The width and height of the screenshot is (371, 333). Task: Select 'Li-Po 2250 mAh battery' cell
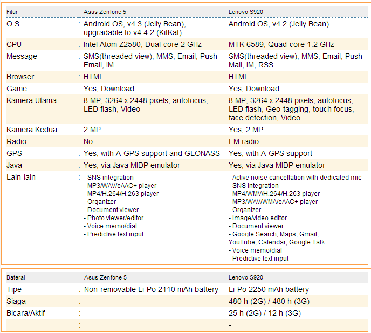pyautogui.click(x=269, y=289)
